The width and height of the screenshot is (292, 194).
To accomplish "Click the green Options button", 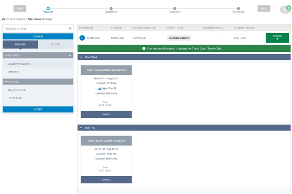I will click(277, 38).
